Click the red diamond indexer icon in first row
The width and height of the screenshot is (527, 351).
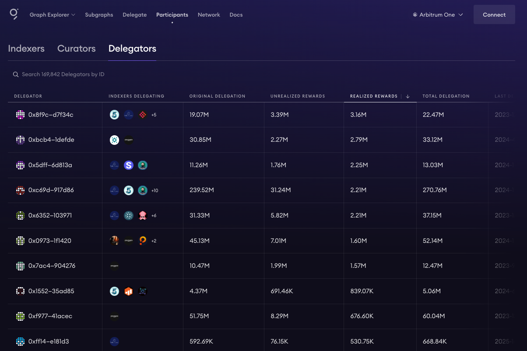pyautogui.click(x=142, y=115)
